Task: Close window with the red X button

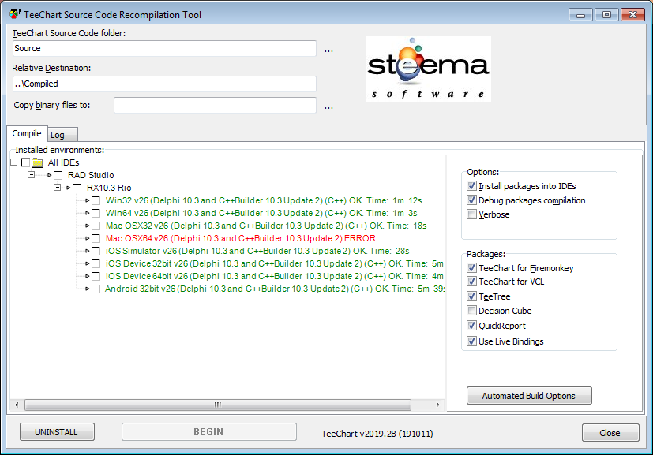Action: point(632,15)
